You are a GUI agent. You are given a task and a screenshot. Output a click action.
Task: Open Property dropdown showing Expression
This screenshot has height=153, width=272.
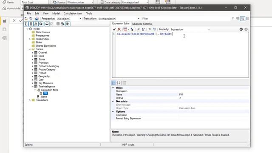coord(190,29)
